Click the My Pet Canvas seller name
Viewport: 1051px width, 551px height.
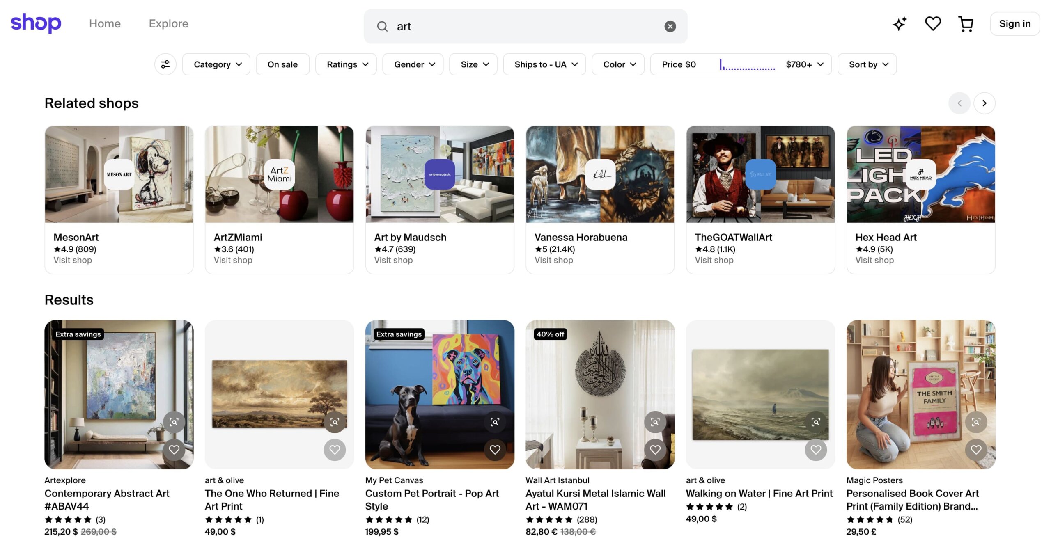coord(394,480)
